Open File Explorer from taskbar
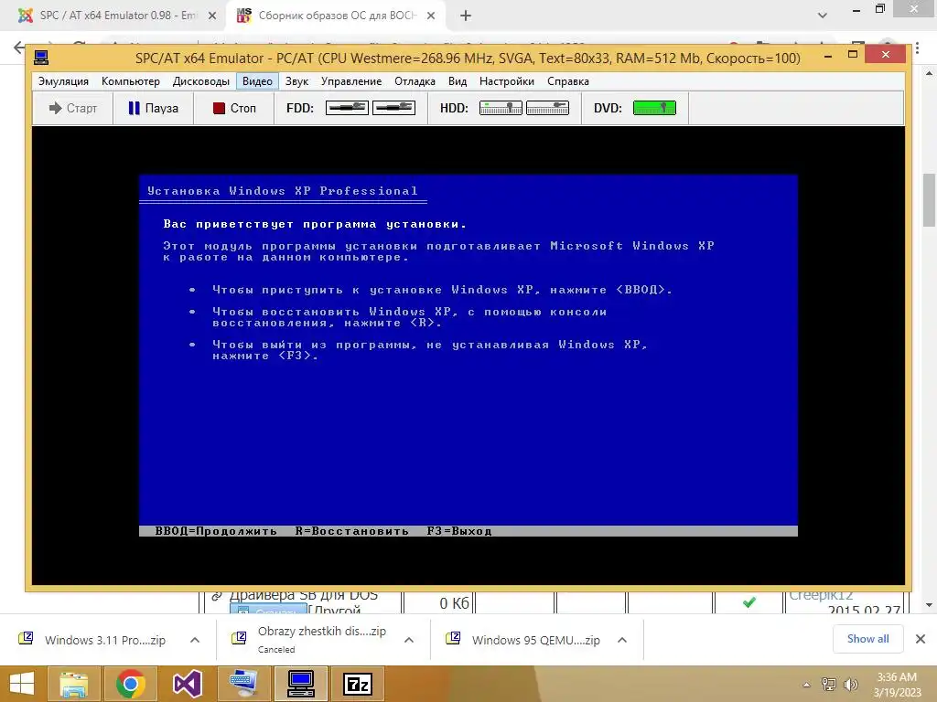Screen dimensions: 937x702 [x=73, y=684]
